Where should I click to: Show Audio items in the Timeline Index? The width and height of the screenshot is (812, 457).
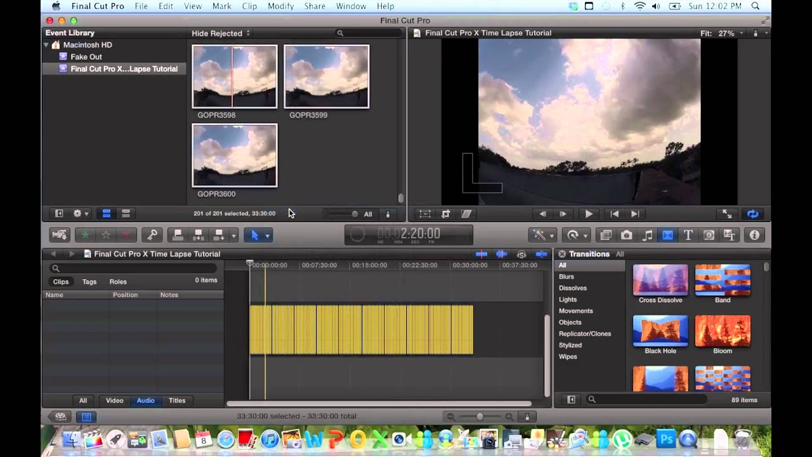[x=146, y=401]
